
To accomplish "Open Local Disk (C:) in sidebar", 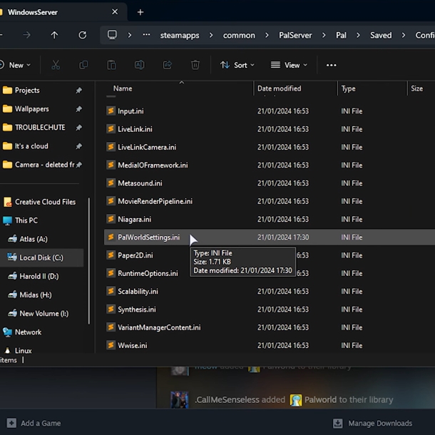I will tap(41, 257).
